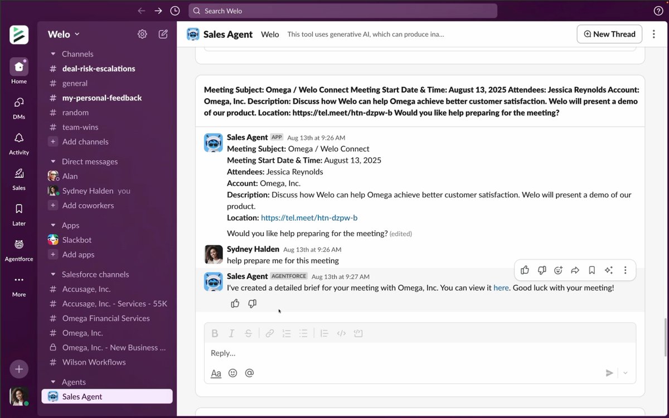Open Omega Financial Services channel
The image size is (669, 418).
click(x=107, y=318)
